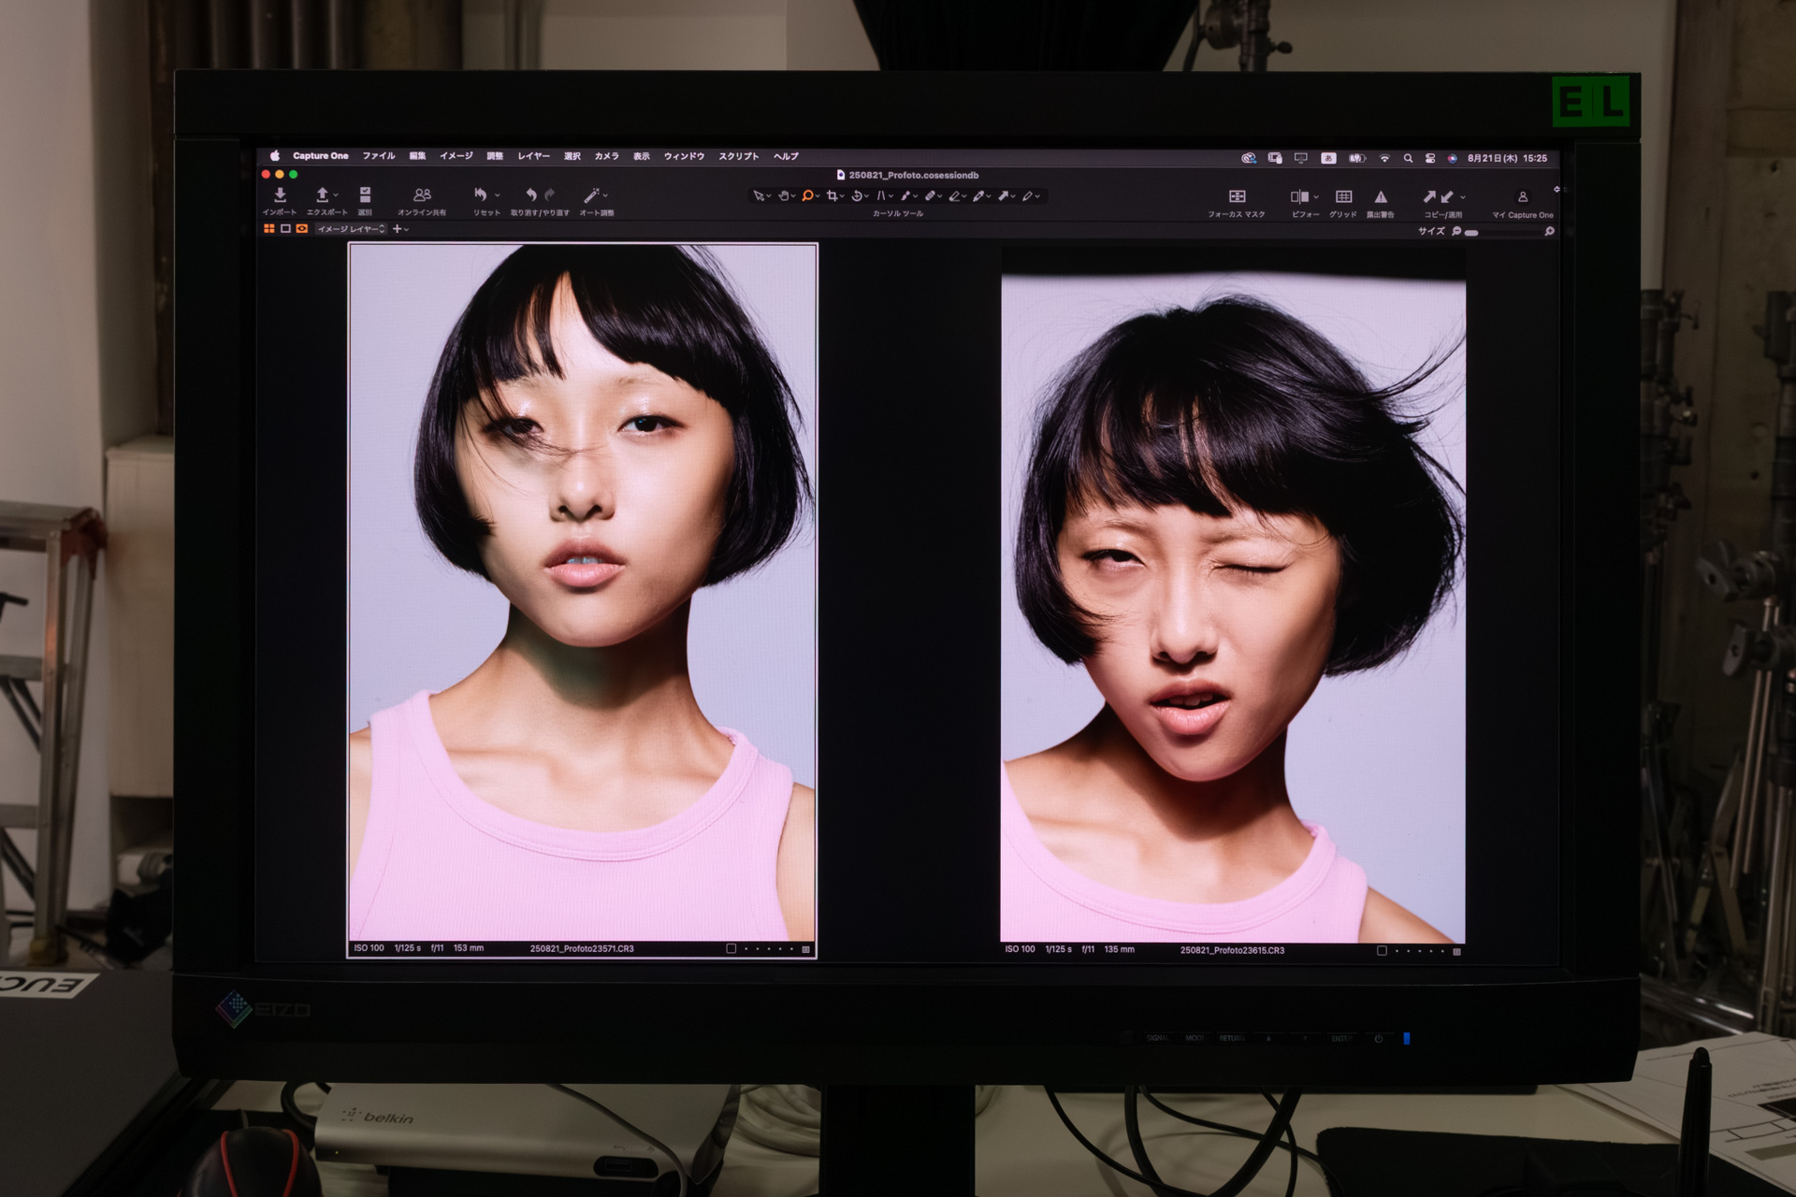Image resolution: width=1796 pixels, height=1197 pixels.
Task: Click リセット to reset adjustments
Action: (480, 195)
